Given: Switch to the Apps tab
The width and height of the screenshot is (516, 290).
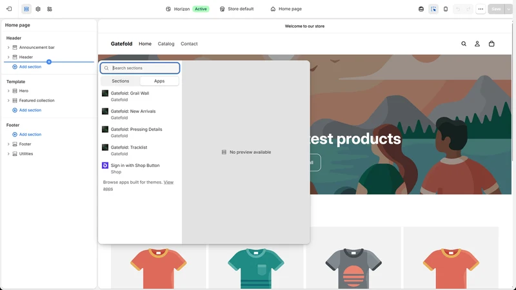Looking at the screenshot, I should 159,81.
